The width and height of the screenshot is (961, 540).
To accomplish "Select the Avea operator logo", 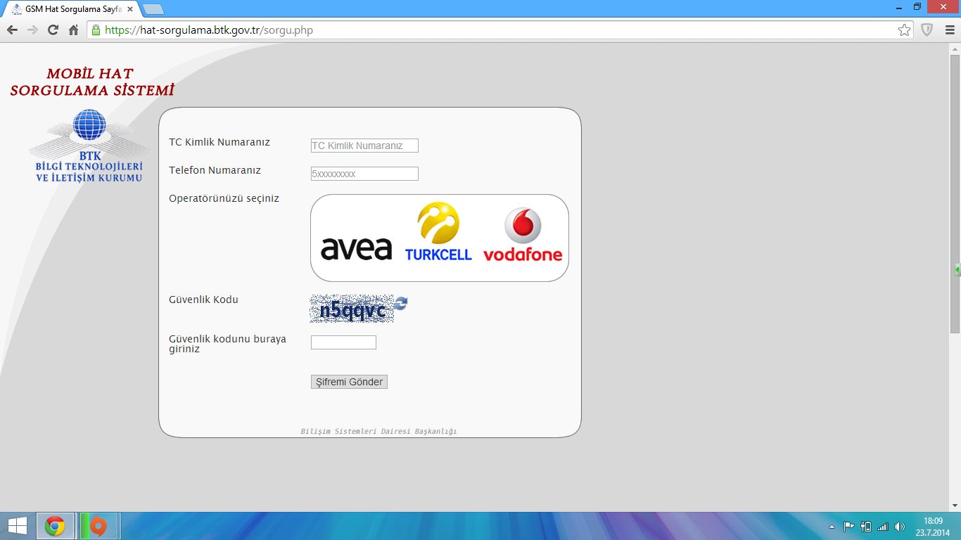I will point(356,248).
